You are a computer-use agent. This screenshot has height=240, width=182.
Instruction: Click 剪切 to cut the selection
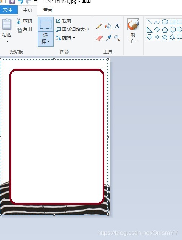[25, 21]
